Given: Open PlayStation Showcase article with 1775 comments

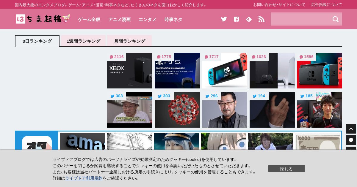Looking at the screenshot, I should pyautogui.click(x=177, y=71).
